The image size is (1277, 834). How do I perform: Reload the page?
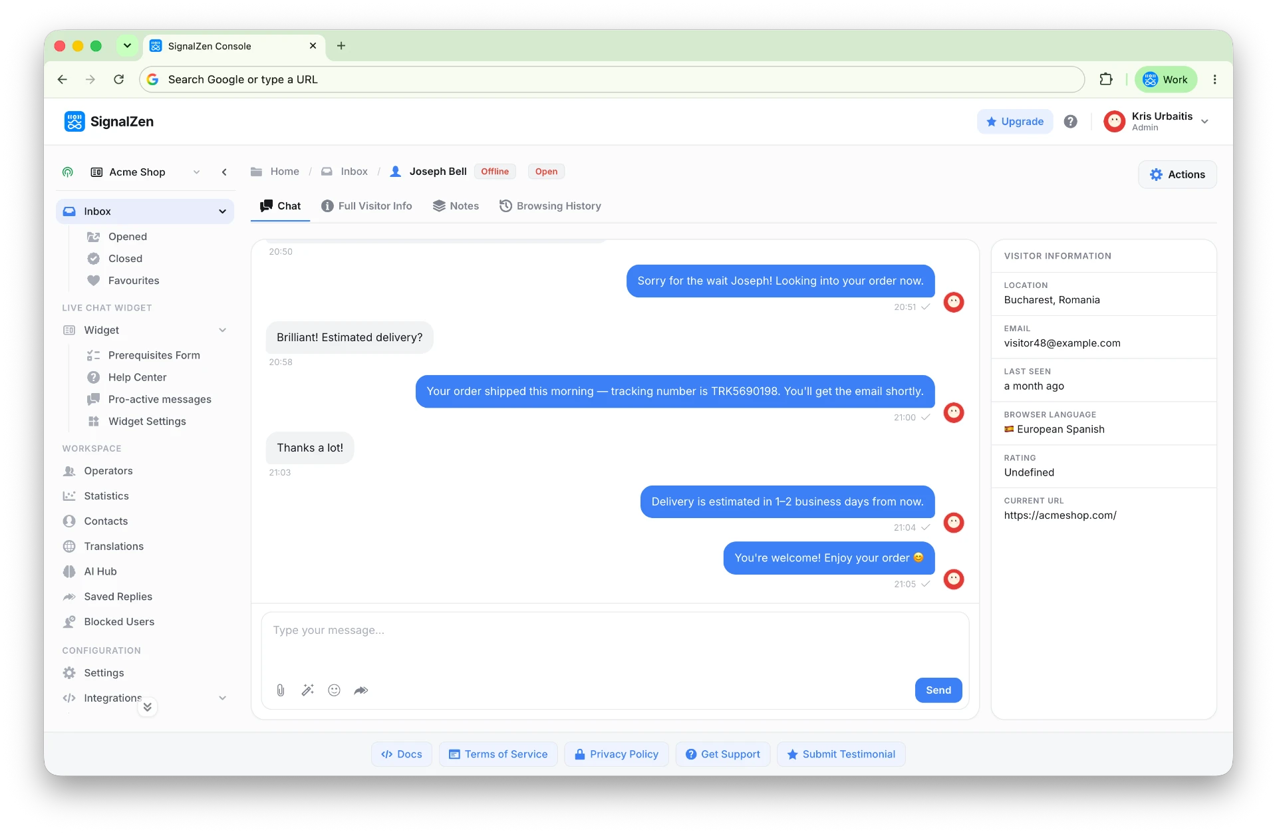119,79
